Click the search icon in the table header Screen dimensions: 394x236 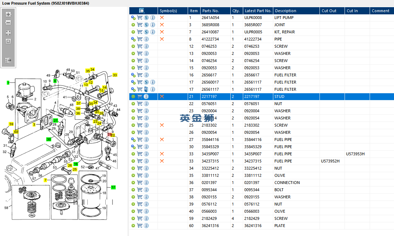(142, 10)
